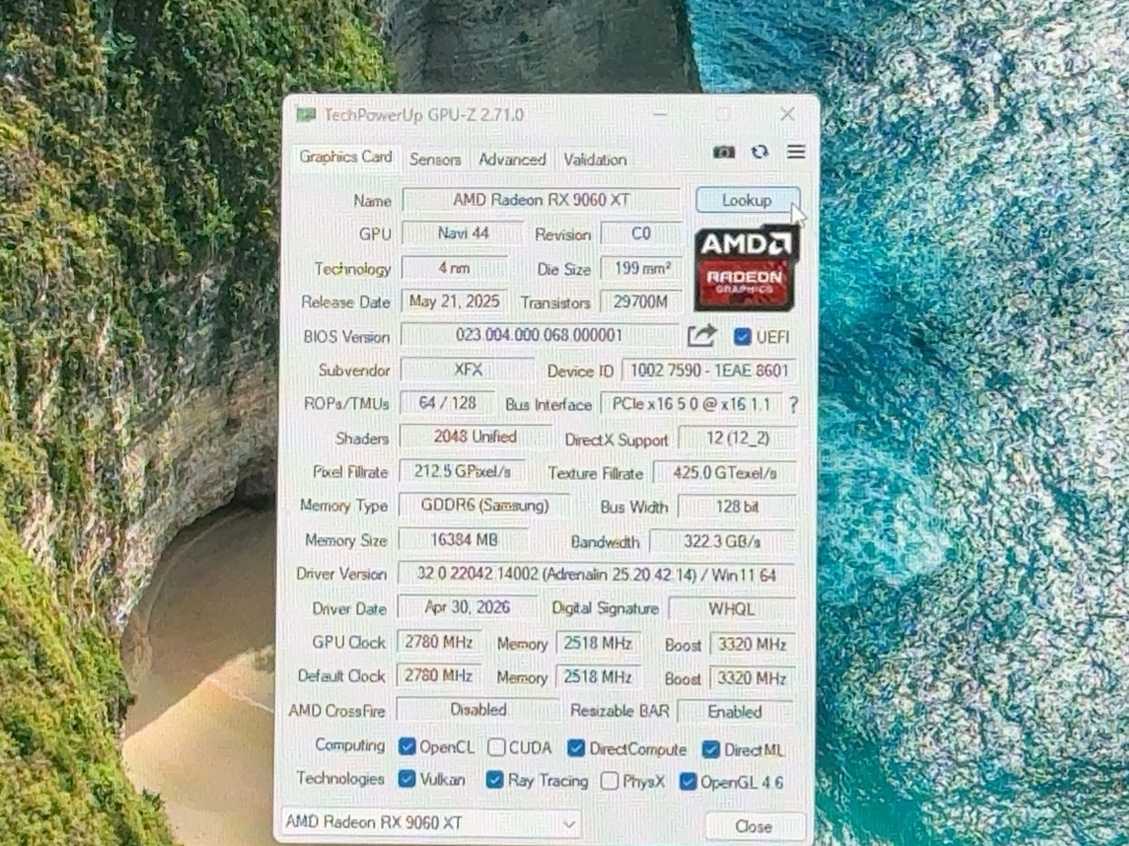Minimize the GPU-Z window

coord(660,115)
